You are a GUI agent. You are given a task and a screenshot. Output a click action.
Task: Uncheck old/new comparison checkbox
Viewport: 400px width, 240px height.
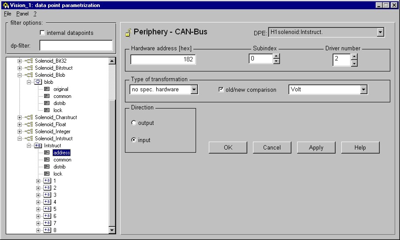[x=222, y=90]
